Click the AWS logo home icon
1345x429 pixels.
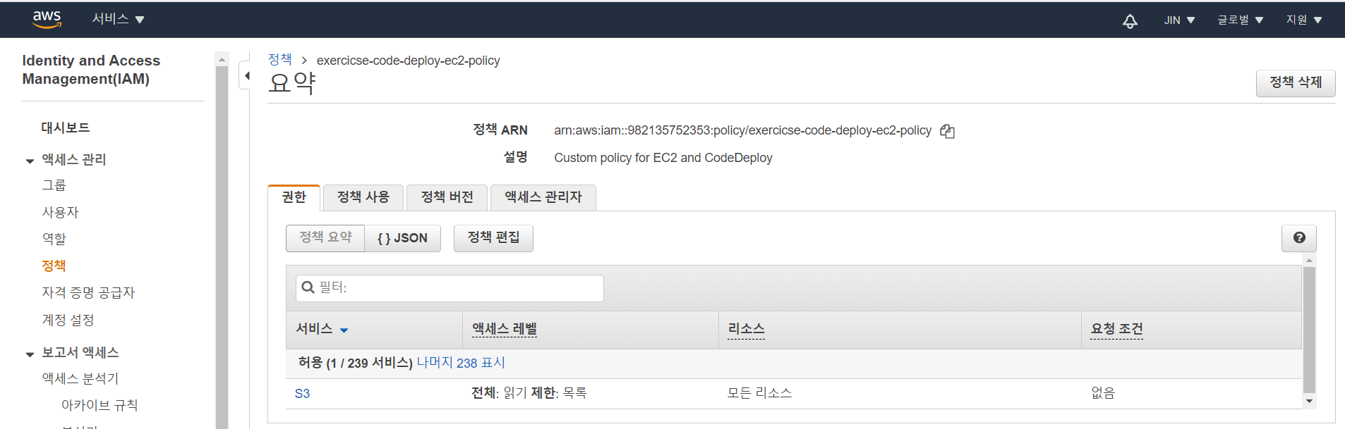pyautogui.click(x=47, y=20)
